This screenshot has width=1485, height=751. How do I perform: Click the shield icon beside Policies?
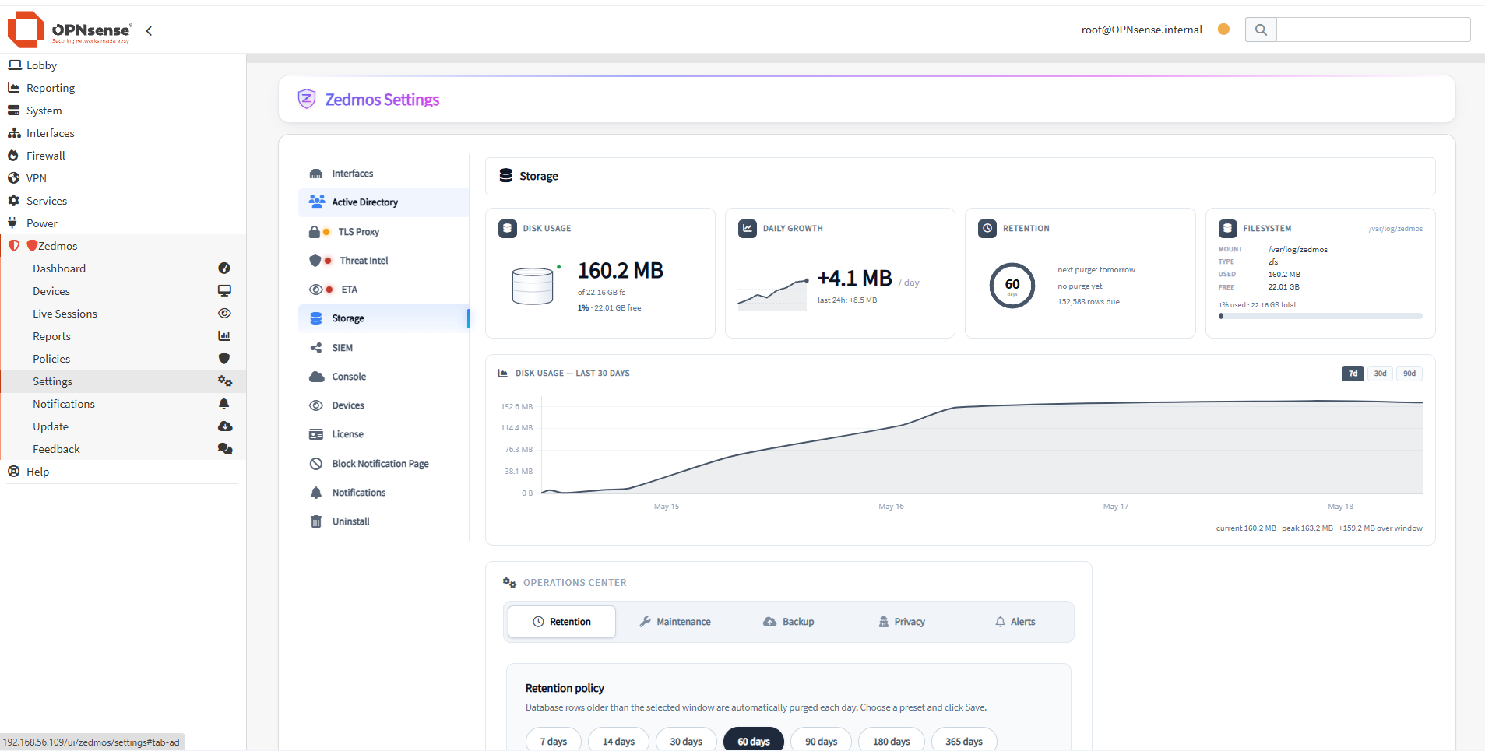[x=224, y=359]
